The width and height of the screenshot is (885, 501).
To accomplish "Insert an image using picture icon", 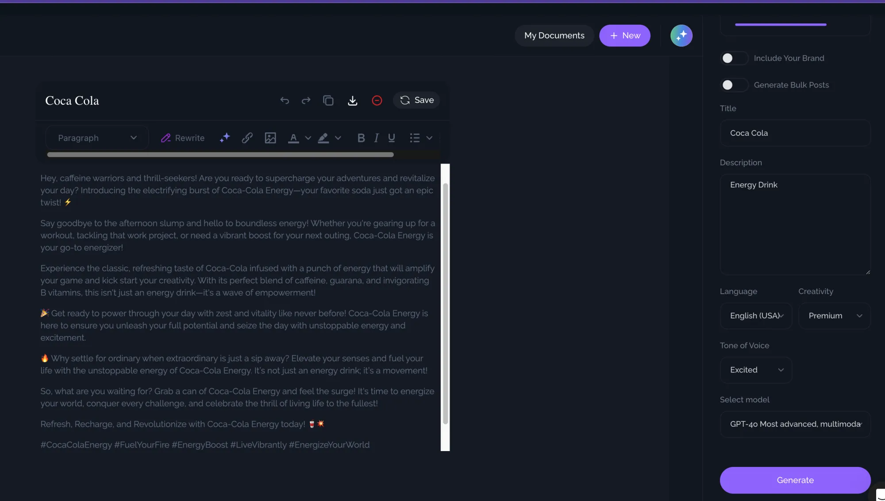I will (x=270, y=138).
